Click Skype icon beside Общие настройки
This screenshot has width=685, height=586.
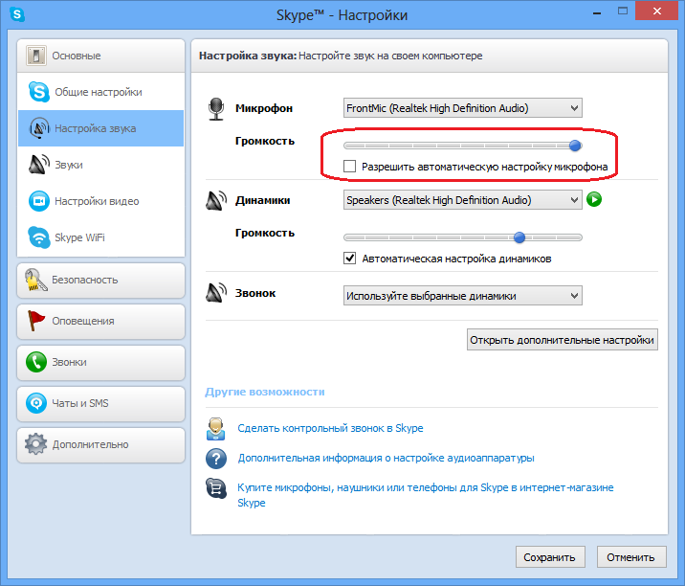coord(39,92)
